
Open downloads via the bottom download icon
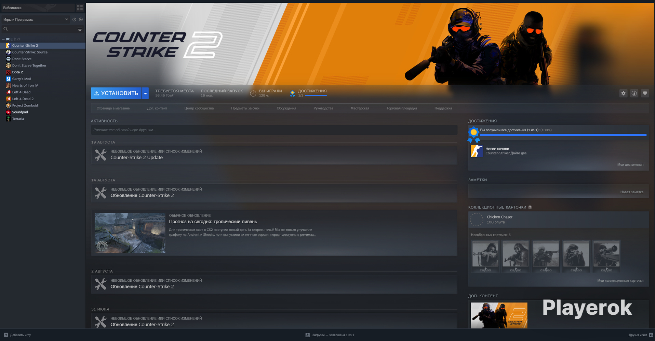307,335
